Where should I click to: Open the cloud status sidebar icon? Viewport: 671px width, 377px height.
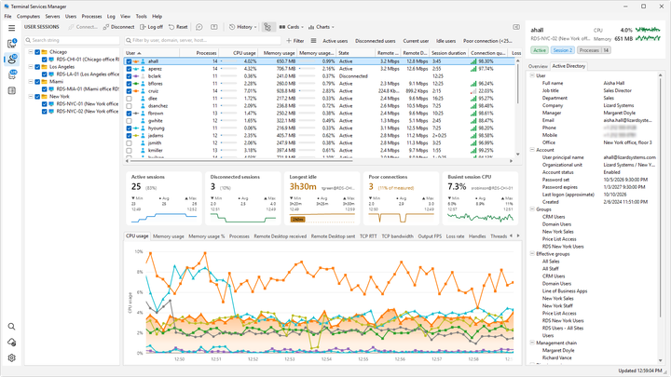point(11,343)
